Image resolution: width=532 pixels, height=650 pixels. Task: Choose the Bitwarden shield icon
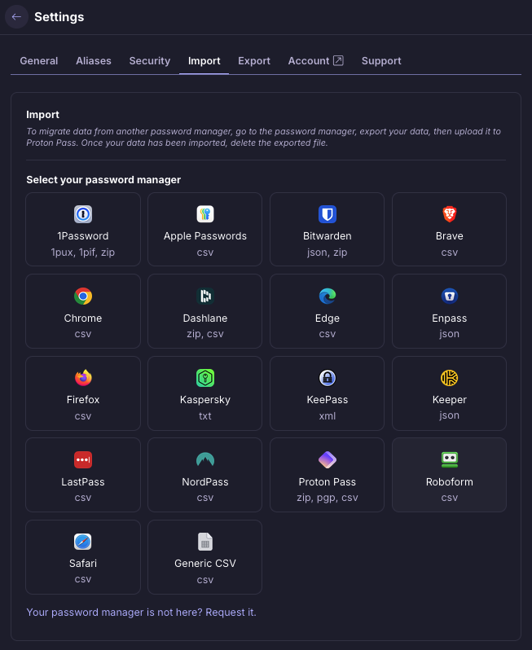coord(328,214)
